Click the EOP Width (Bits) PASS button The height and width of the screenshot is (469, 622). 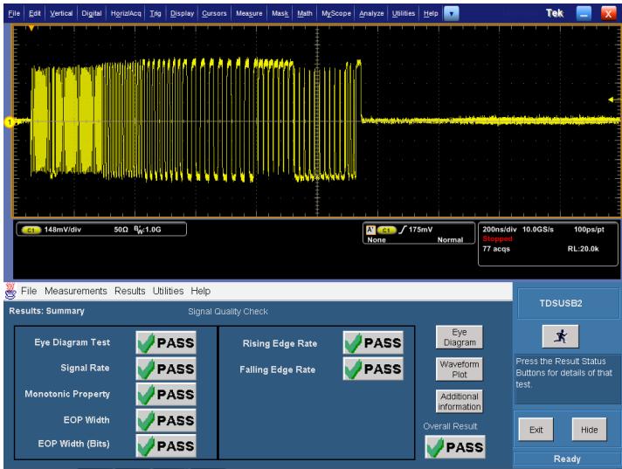point(166,445)
